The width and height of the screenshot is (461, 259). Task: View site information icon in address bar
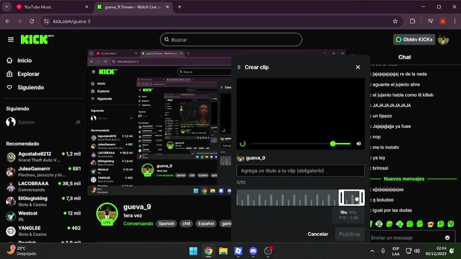pos(46,21)
